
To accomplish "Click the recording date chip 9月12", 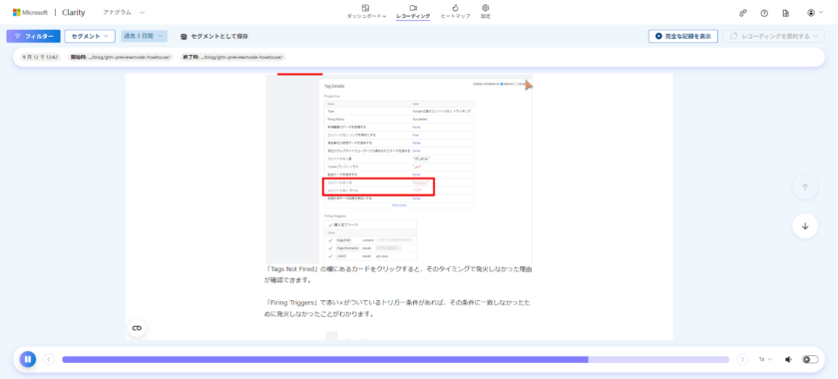I will pyautogui.click(x=41, y=57).
